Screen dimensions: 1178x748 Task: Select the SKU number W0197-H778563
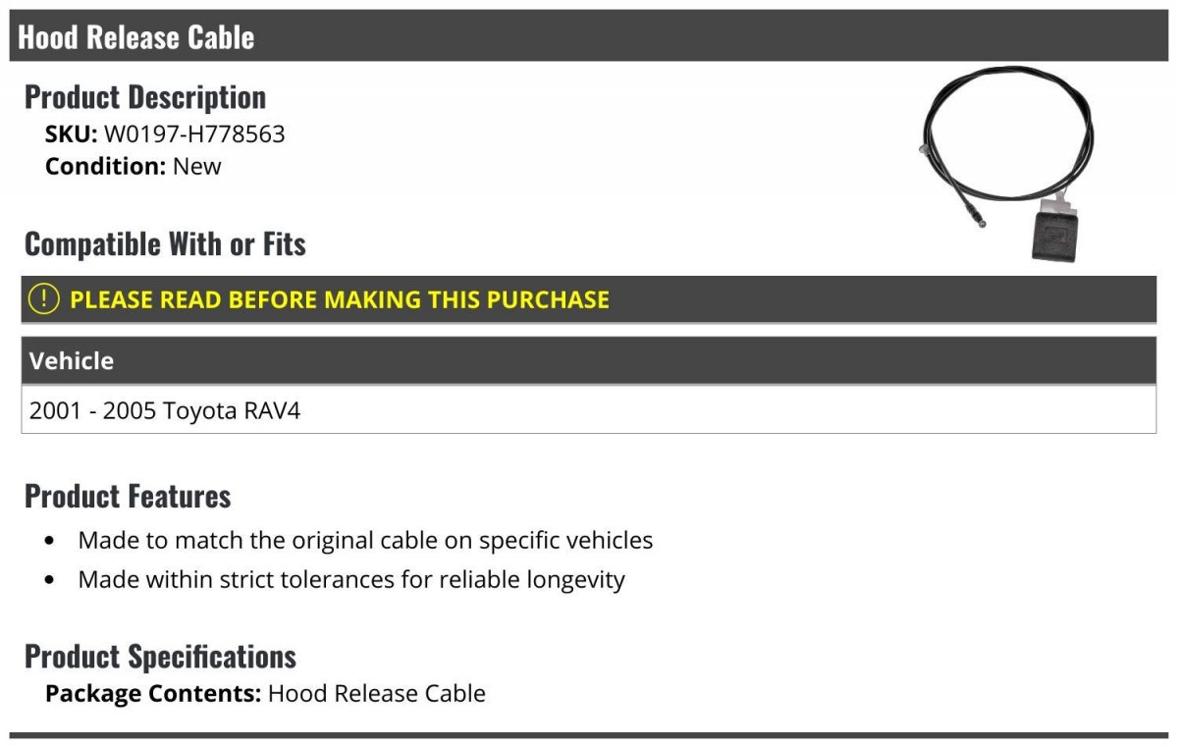point(194,134)
